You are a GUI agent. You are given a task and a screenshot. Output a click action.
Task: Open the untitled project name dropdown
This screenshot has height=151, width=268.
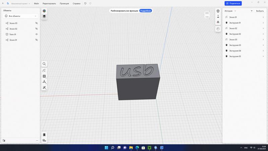(x=20, y=4)
